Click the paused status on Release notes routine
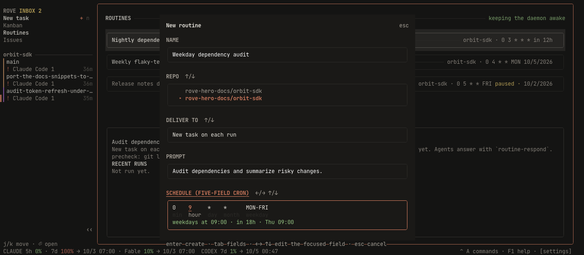Screen dimensions: 584x255 [505, 84]
